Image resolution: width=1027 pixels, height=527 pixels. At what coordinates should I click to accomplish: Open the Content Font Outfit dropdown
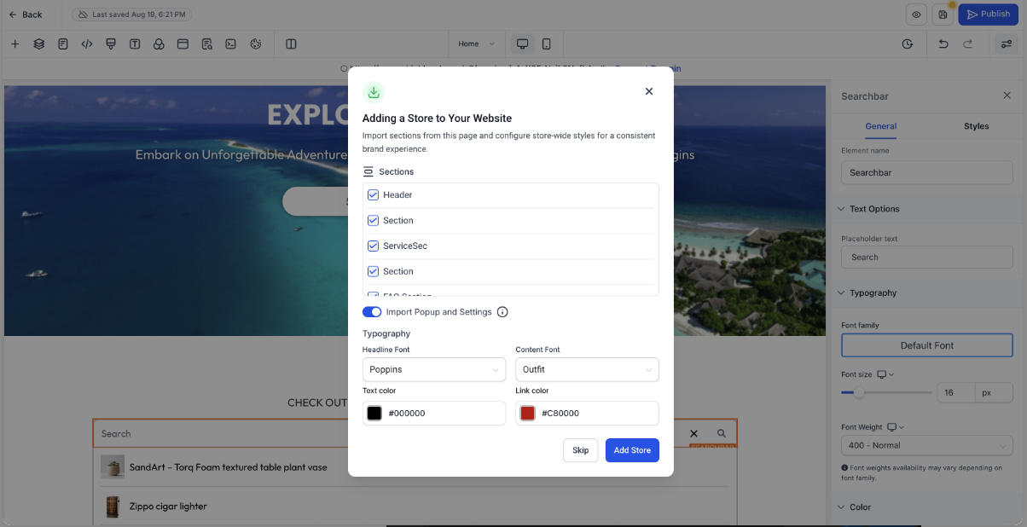coord(587,369)
